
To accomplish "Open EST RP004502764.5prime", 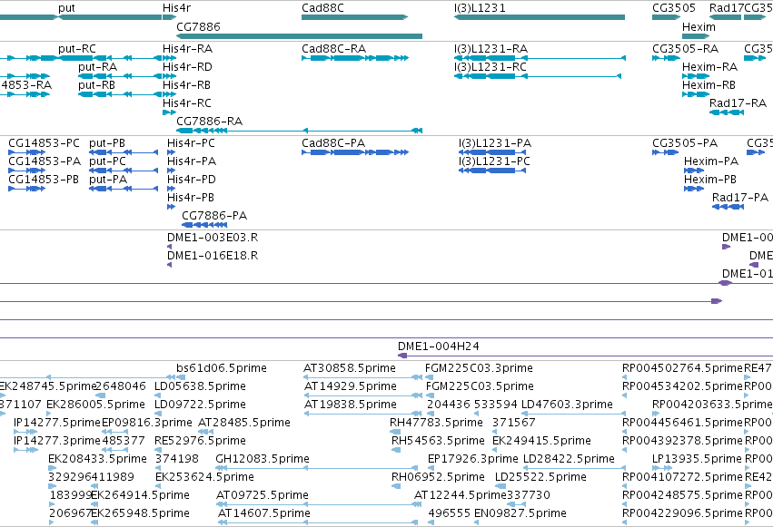I will tap(682, 368).
